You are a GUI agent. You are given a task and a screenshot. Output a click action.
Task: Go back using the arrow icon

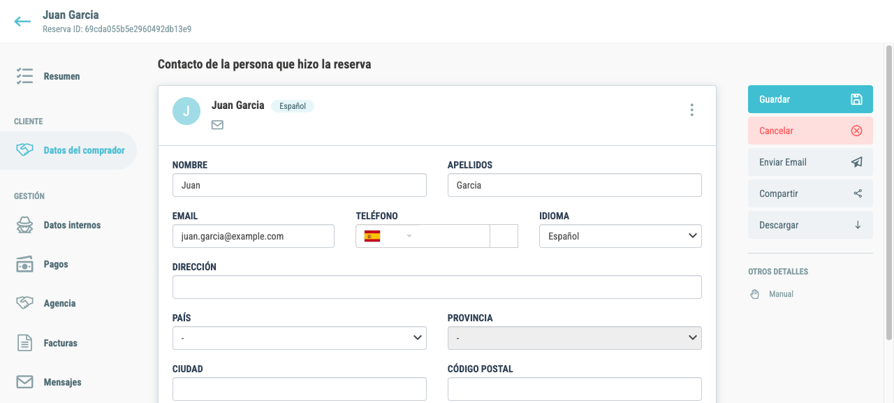(22, 22)
